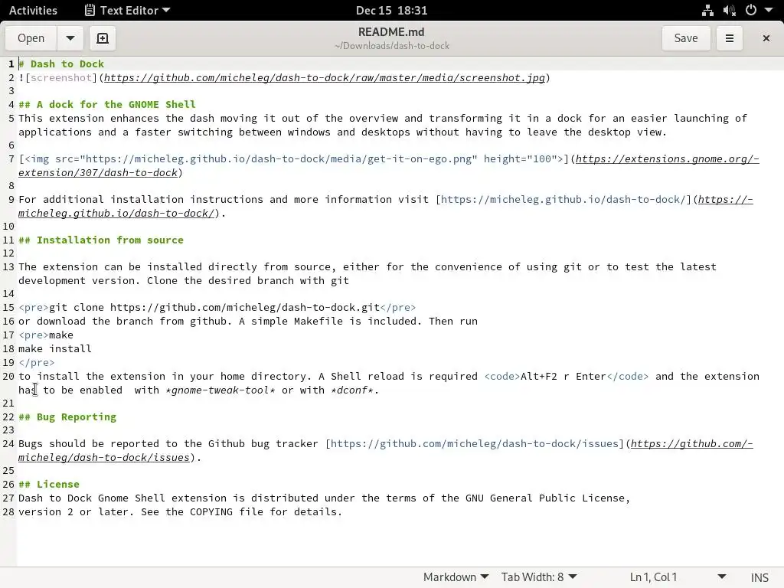Open the hamburger menu button
This screenshot has height=588, width=784.
pos(730,38)
